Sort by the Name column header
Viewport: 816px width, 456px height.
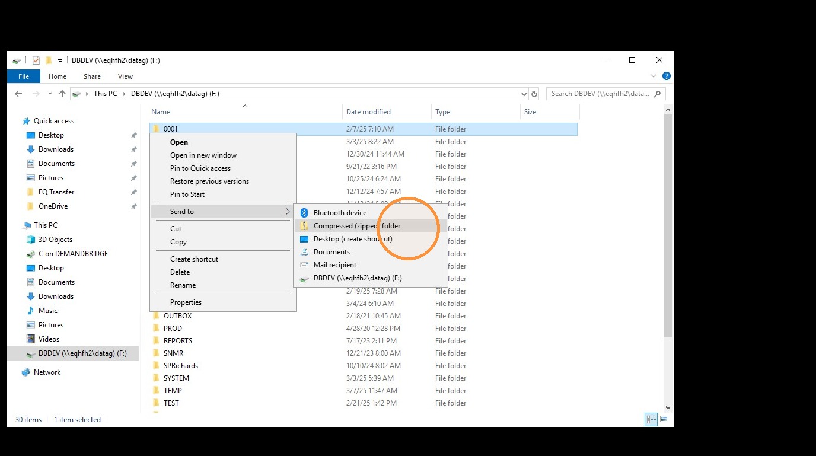(x=245, y=112)
